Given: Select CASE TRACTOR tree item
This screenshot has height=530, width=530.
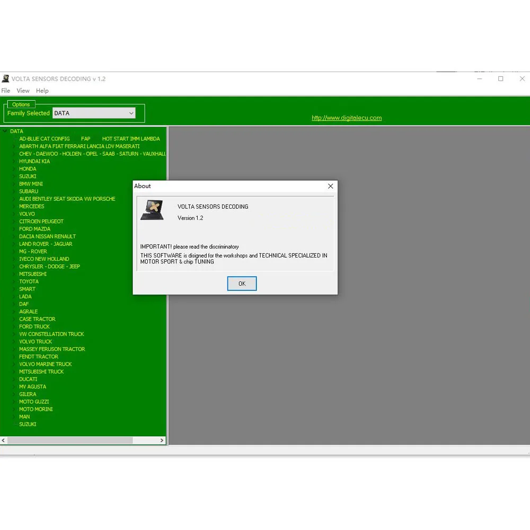Looking at the screenshot, I should coord(37,319).
